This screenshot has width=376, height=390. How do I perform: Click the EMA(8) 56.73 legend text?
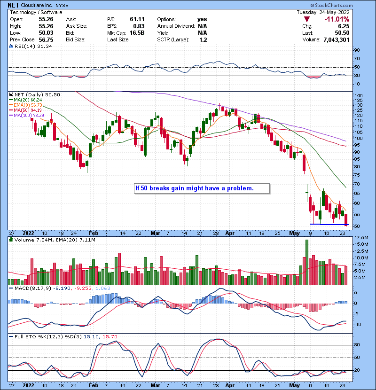28,105
